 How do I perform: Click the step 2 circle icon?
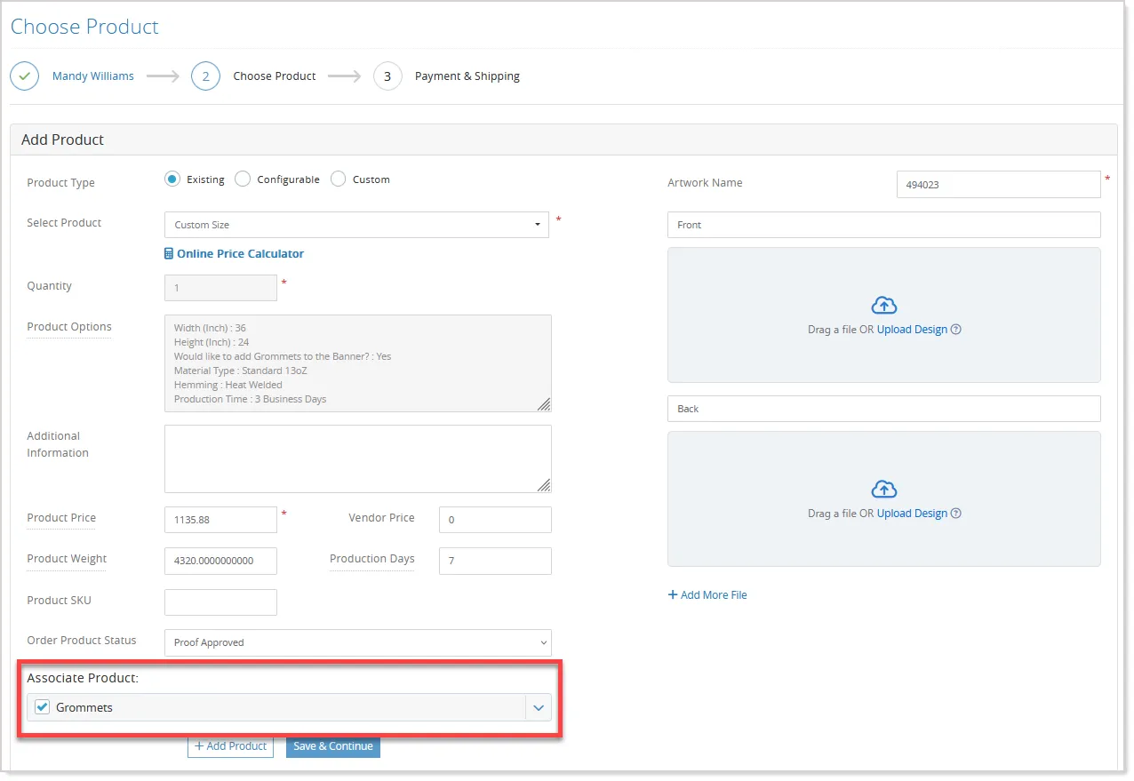click(x=205, y=76)
